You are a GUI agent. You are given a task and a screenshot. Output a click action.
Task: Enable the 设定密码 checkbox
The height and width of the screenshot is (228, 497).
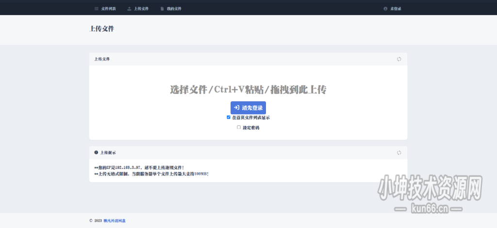pyautogui.click(x=239, y=127)
